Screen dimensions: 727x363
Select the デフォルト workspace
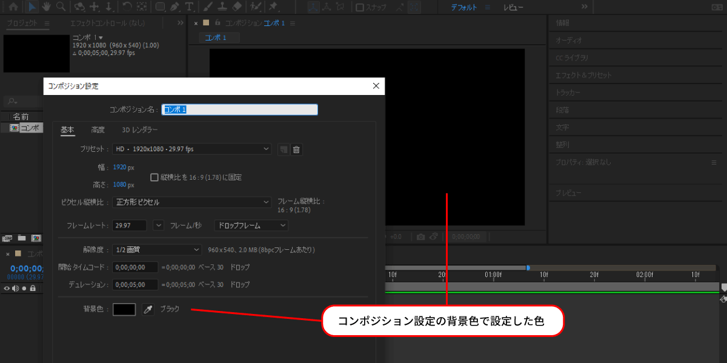tap(463, 7)
